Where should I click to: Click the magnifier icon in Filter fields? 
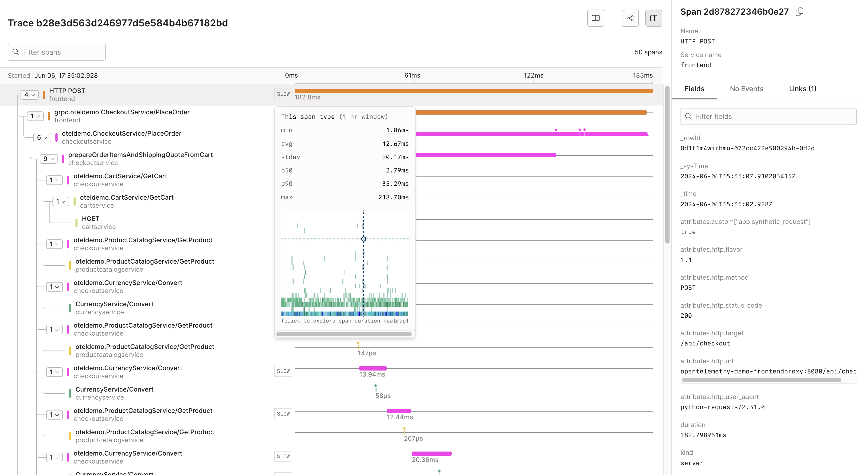pos(688,116)
